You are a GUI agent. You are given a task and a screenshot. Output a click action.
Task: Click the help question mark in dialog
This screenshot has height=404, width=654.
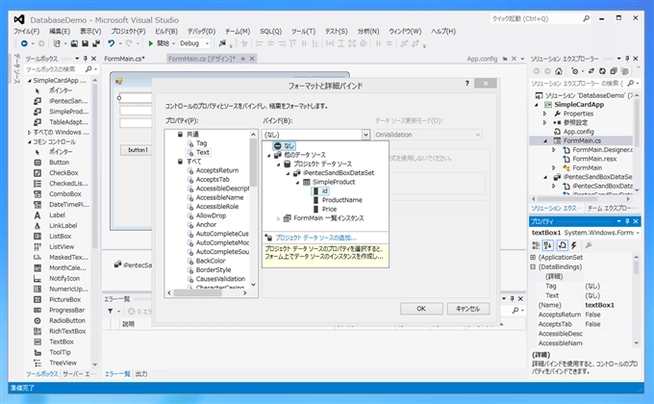[x=467, y=84]
